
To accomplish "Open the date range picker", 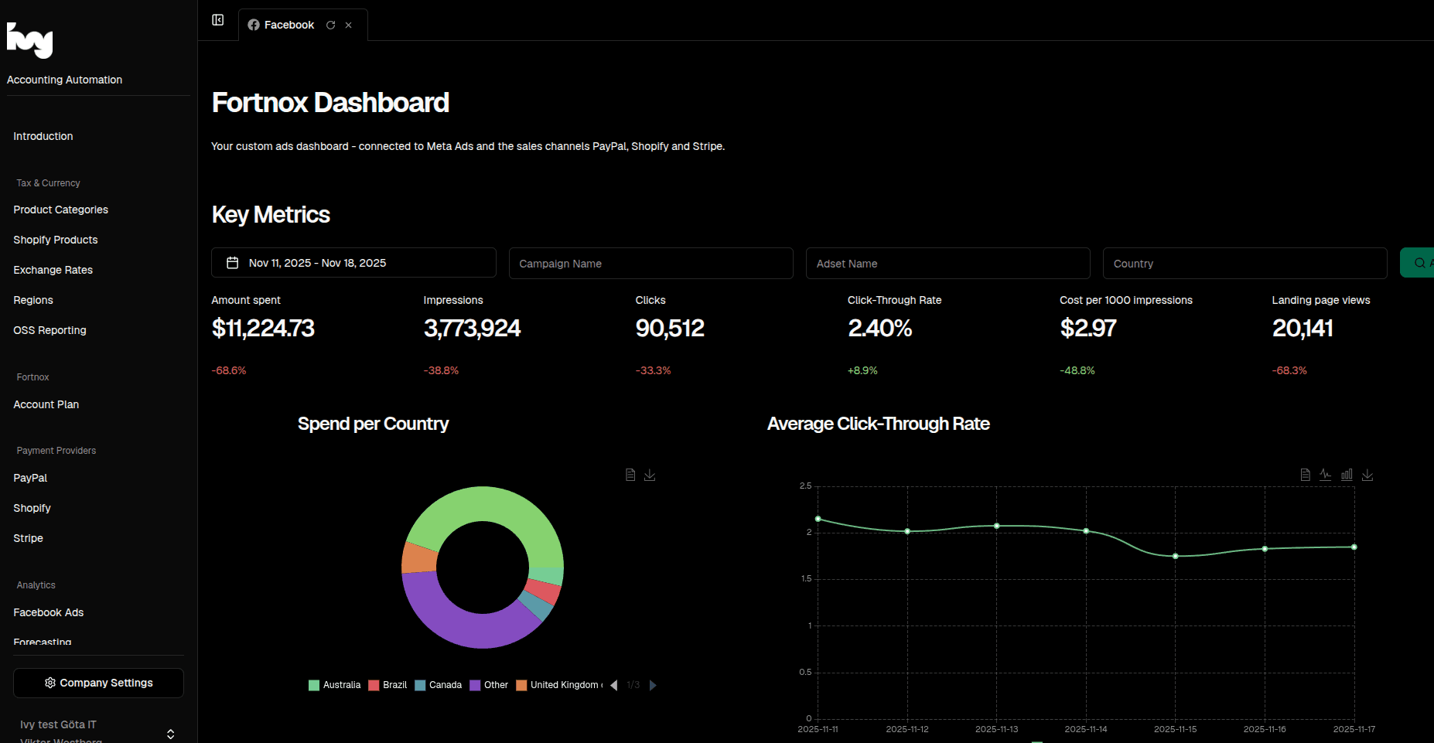I will [353, 263].
